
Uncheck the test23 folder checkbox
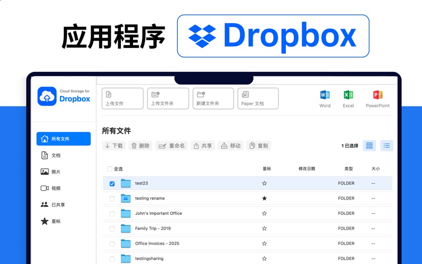pyautogui.click(x=112, y=183)
